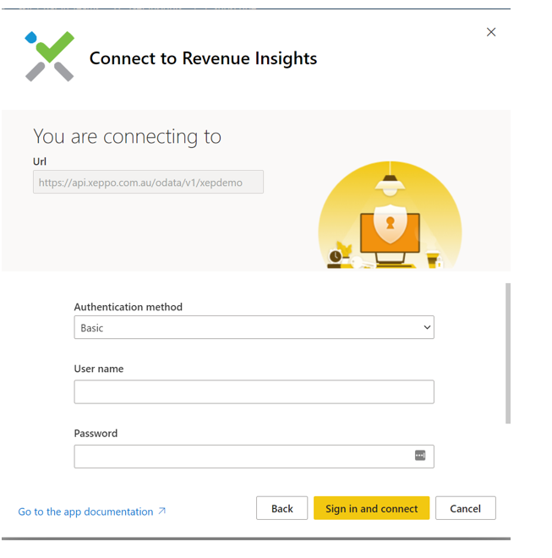Focus the Password input field
Image resolution: width=552 pixels, height=558 pixels.
click(x=241, y=457)
